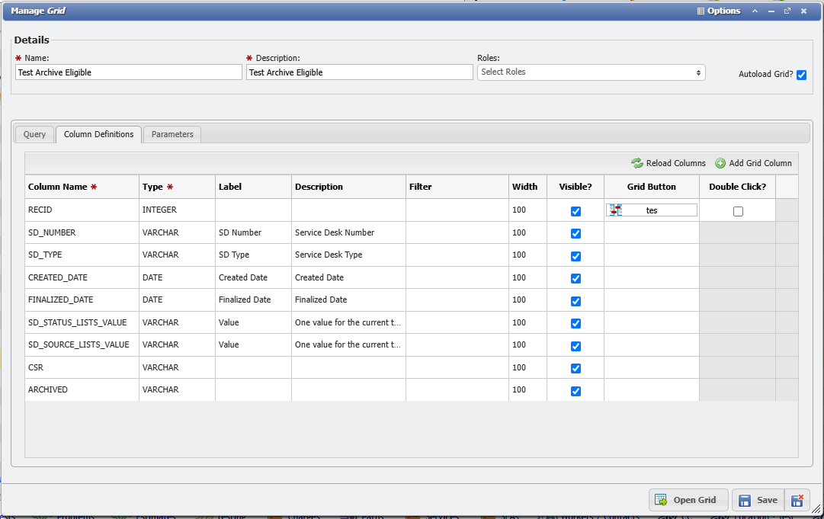Collapse the window using the up chevron

(755, 11)
